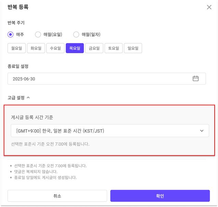This screenshot has width=218, height=207.
Task: Toggle 화요일 weekday button
Action: click(36, 48)
